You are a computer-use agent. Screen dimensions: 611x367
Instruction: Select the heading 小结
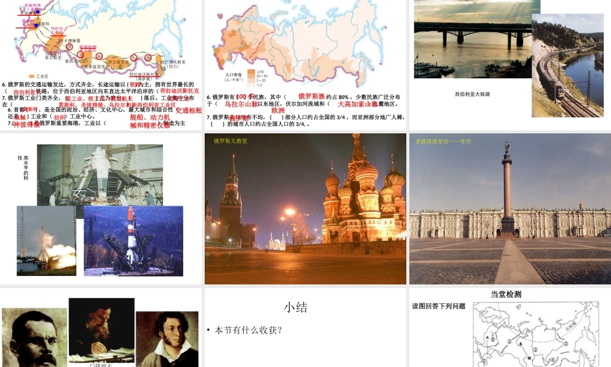[296, 307]
